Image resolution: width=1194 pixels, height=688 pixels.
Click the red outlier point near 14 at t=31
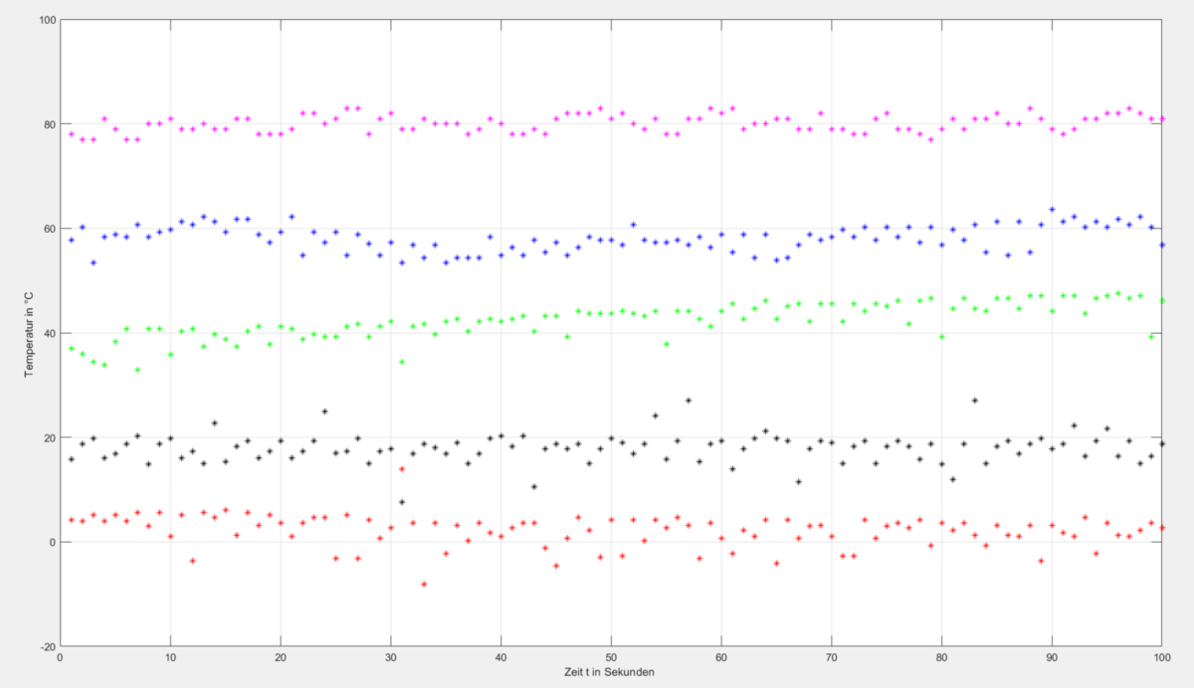point(402,468)
